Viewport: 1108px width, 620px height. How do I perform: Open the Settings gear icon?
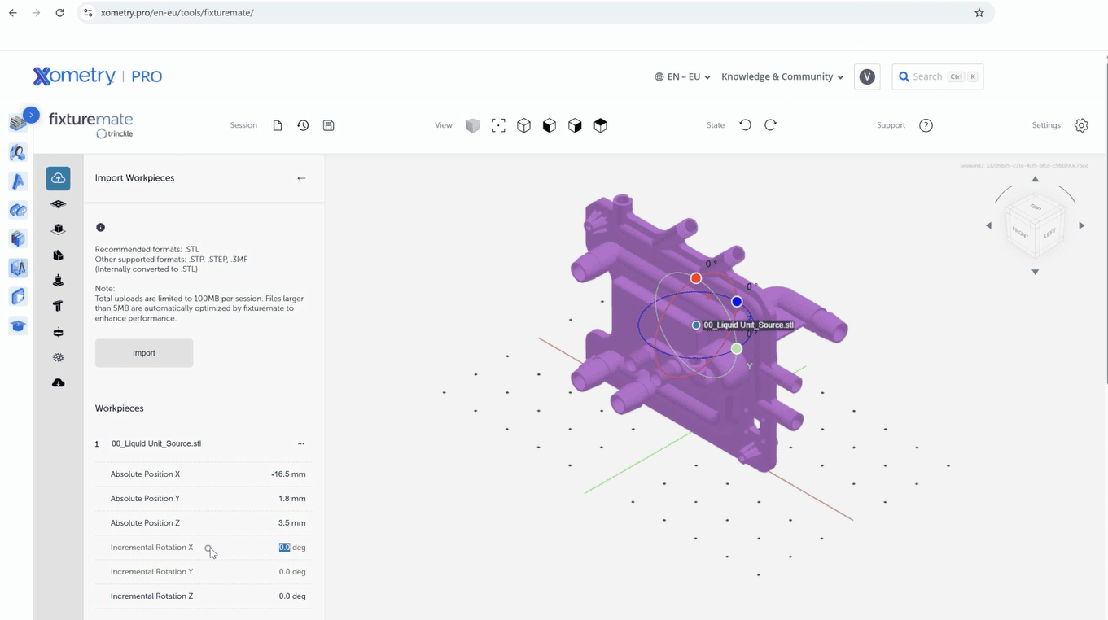[1081, 125]
